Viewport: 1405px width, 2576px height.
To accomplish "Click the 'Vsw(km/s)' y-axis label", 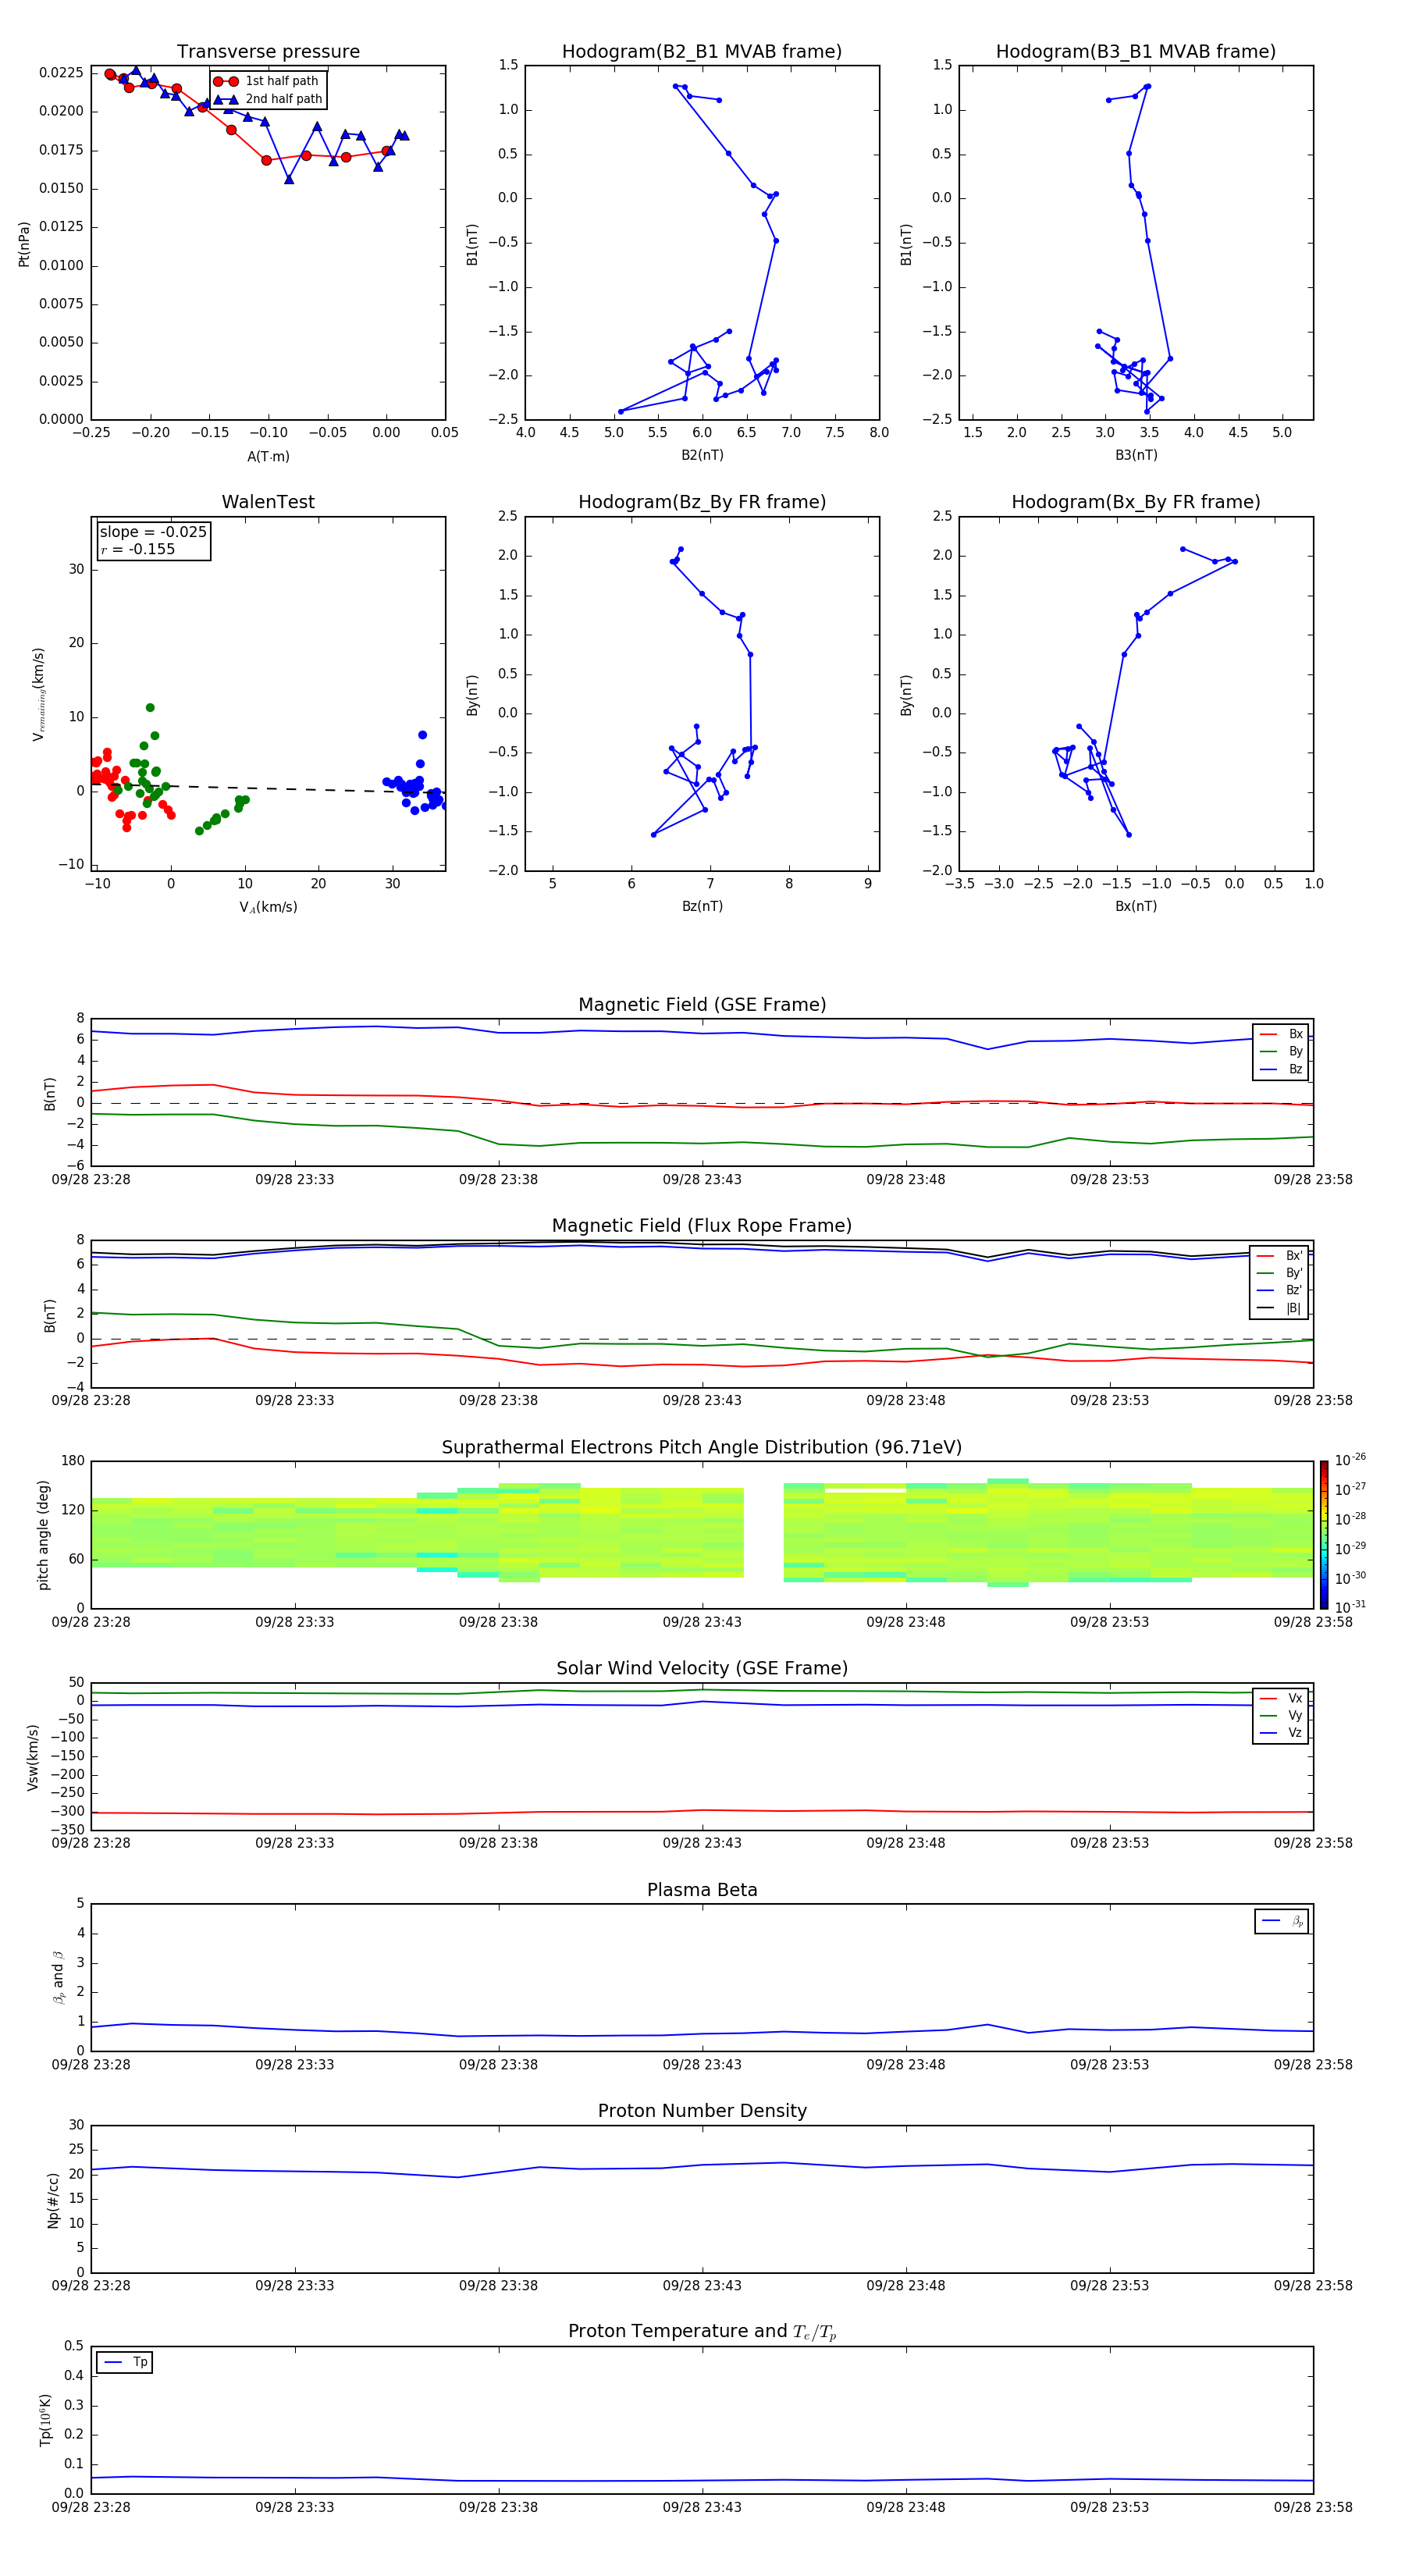I will coord(33,1757).
